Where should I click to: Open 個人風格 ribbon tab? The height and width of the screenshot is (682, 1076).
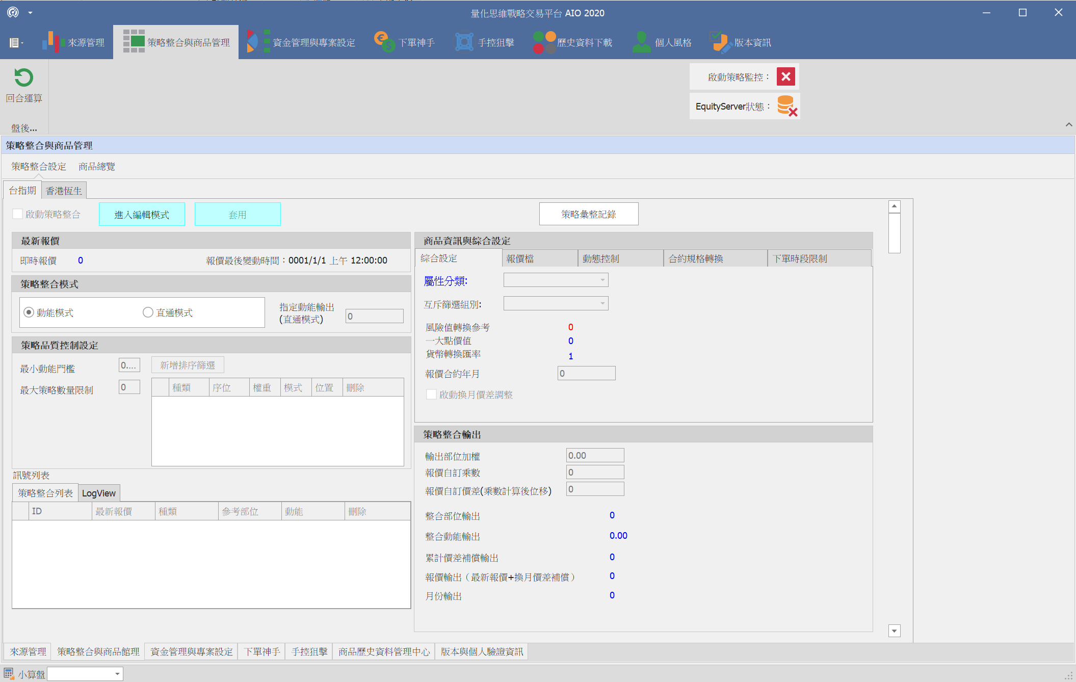click(662, 42)
